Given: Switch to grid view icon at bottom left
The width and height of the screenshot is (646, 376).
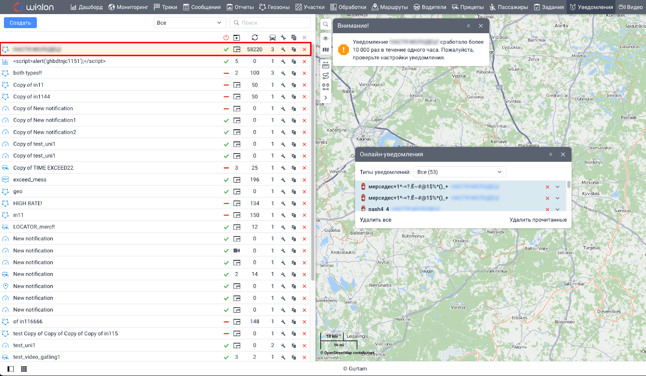Looking at the screenshot, I should [24, 369].
